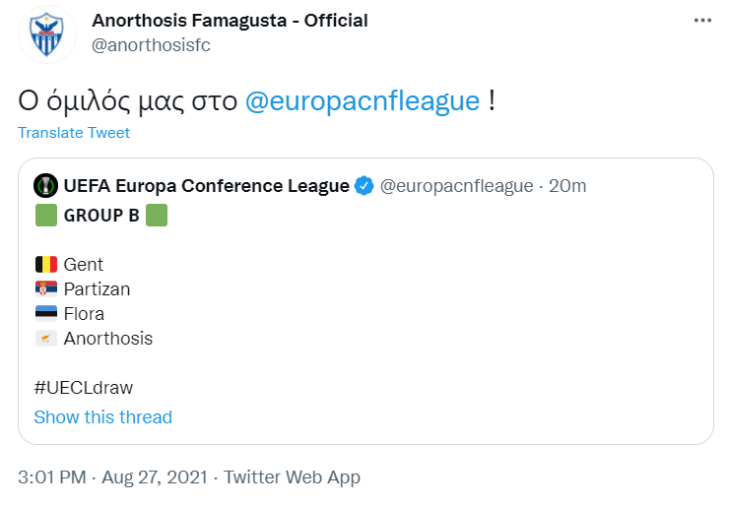Screen dimensions: 729x507
Task: Open the three-dot more options menu
Action: point(702,21)
